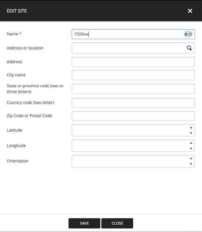
Task: Click the Country code input box
Action: 133,103
